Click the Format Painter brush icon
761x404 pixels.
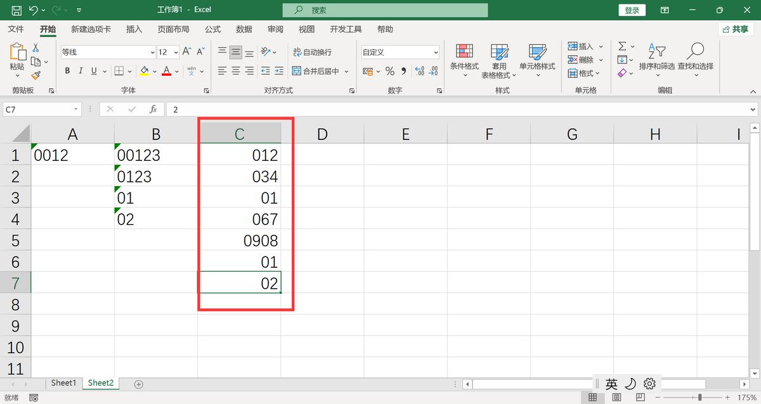(36, 75)
